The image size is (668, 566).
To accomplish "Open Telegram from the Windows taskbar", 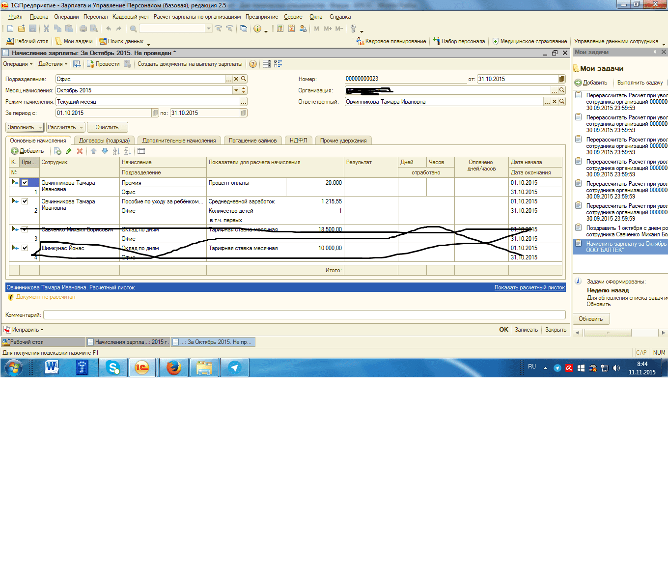I will point(235,368).
